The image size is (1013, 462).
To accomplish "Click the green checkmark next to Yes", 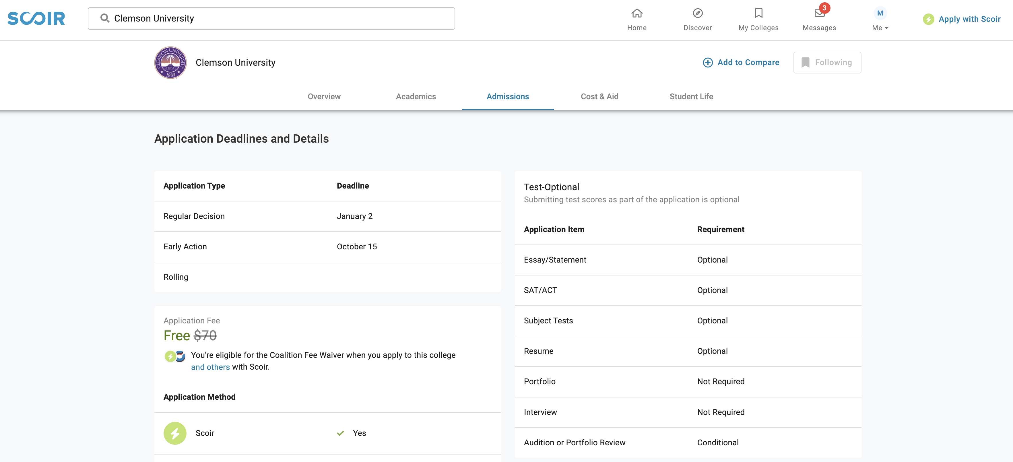I will click(x=340, y=433).
